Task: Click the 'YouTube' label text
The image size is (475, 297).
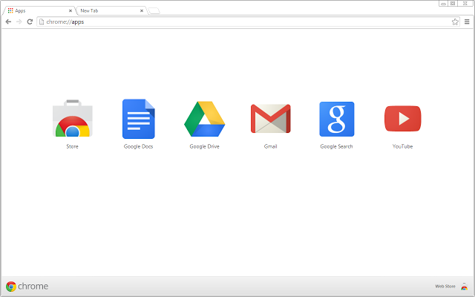Action: (x=402, y=146)
